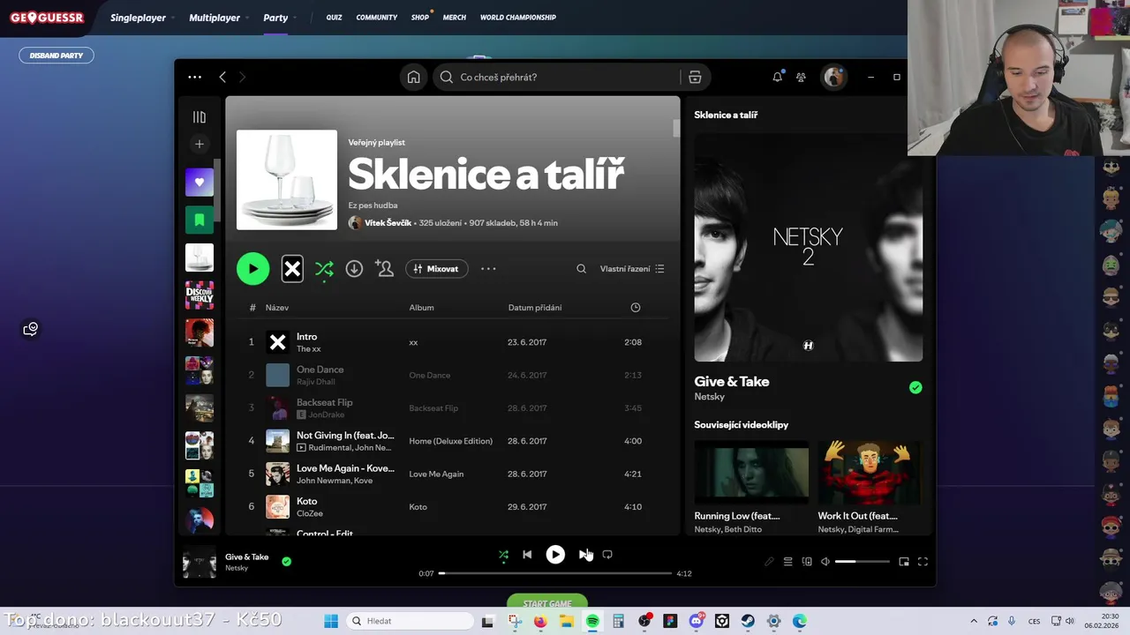Go back with the Spotify left arrow
Screen dimensions: 1130x635
[x=222, y=78]
